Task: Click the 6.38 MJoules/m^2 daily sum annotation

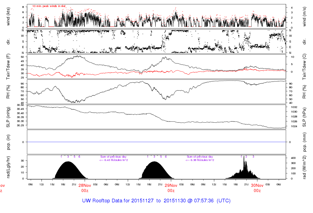Action: coord(200,160)
